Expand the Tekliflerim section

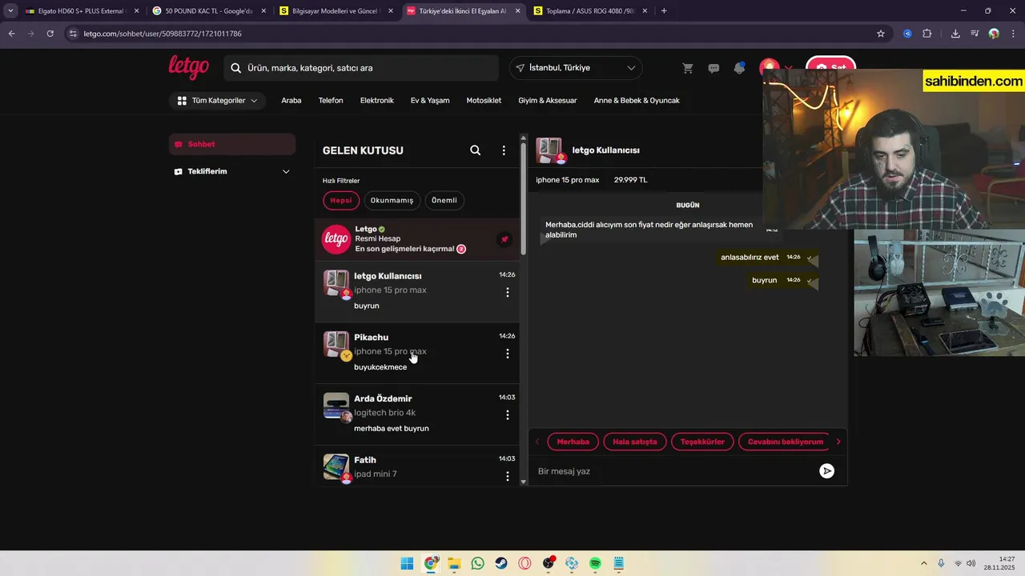[x=232, y=171]
